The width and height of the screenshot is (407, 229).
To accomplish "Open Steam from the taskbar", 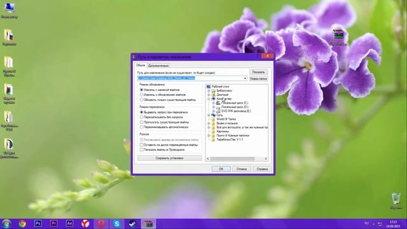I will coord(133,223).
